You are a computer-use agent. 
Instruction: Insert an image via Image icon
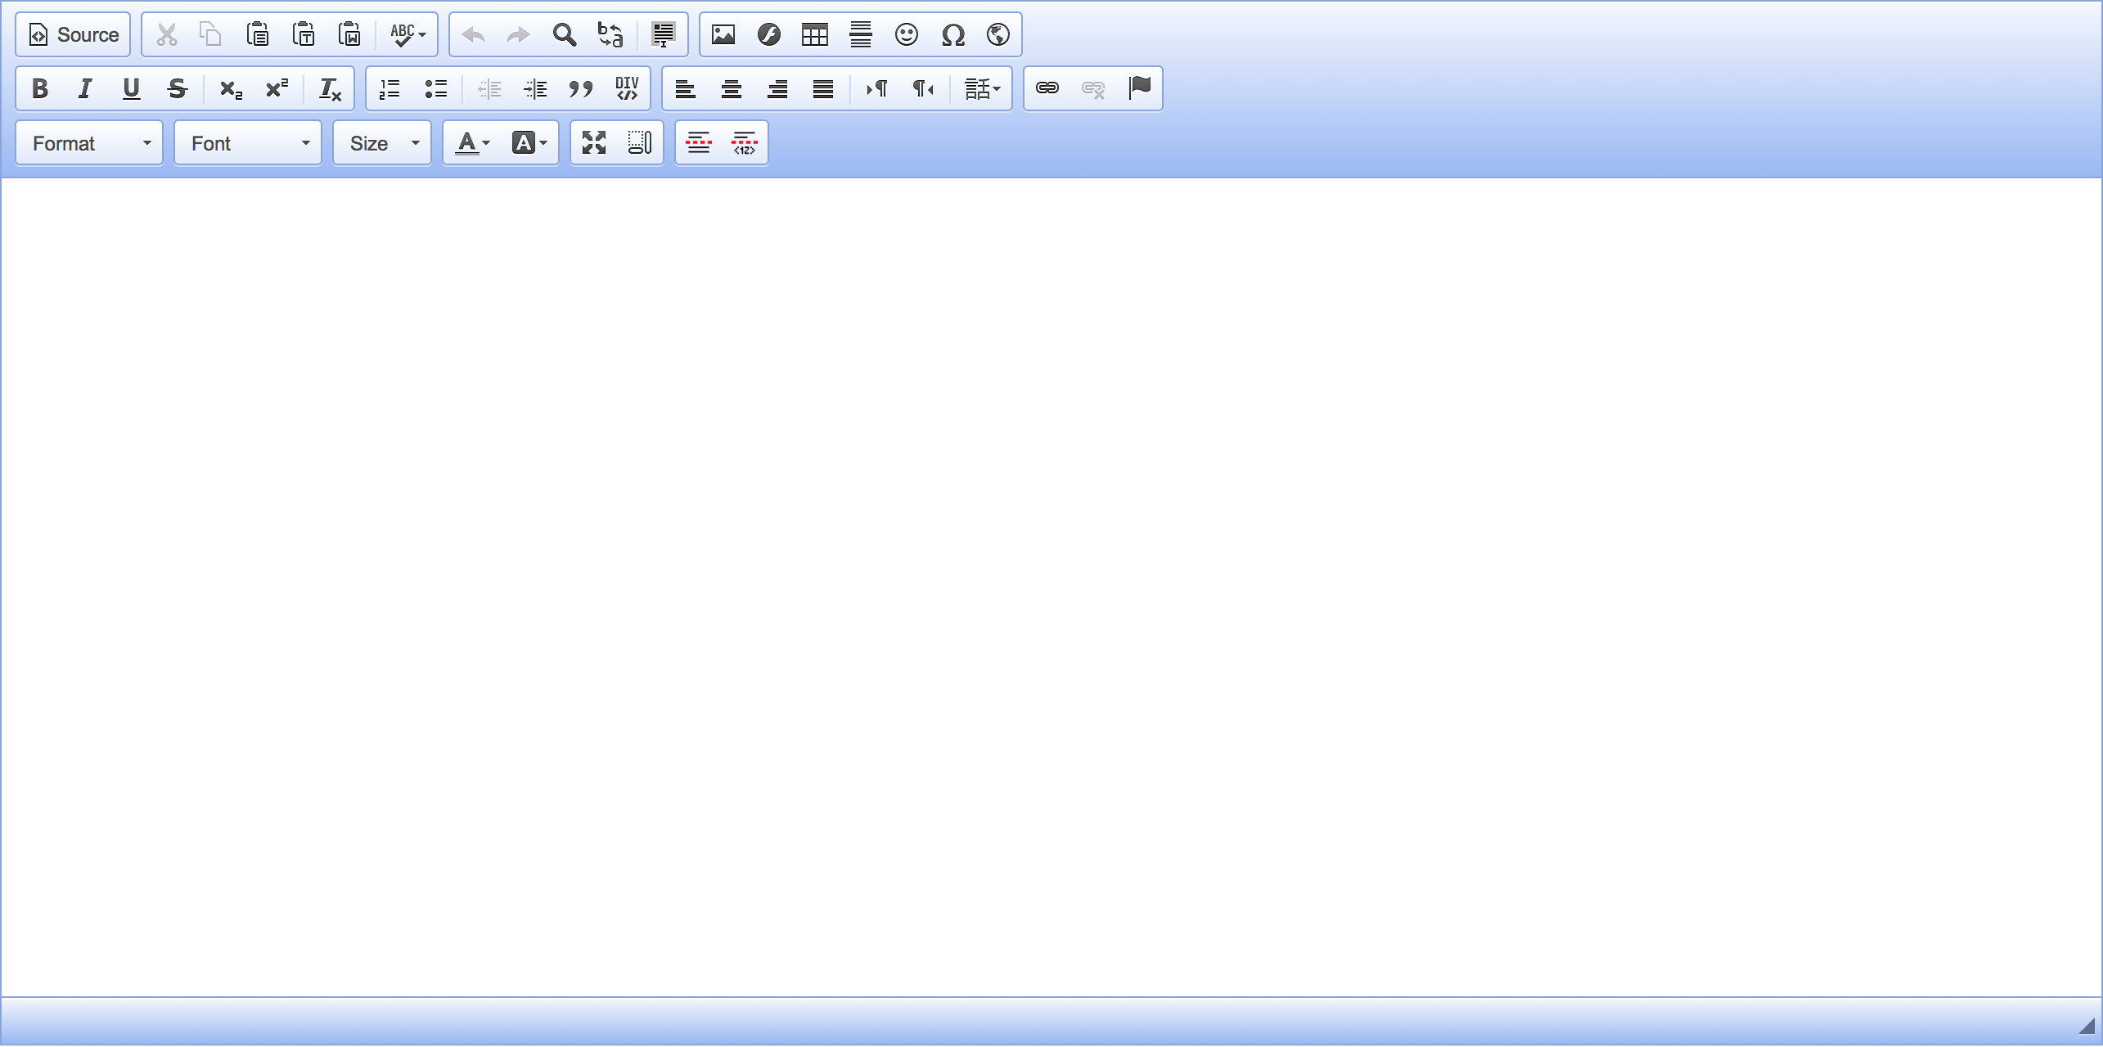tap(723, 34)
